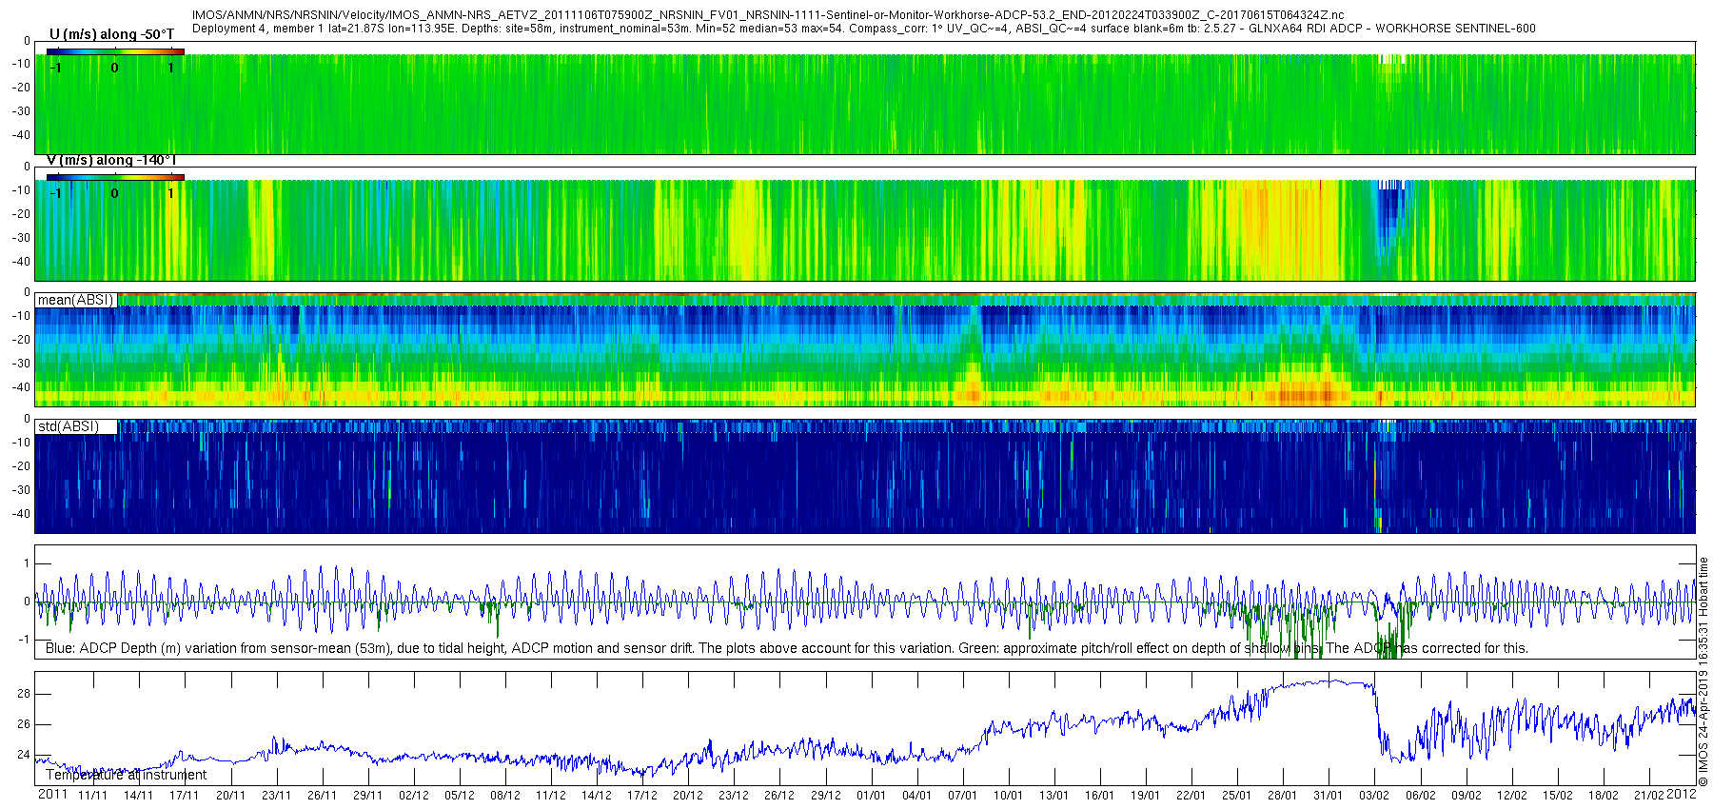Click the 29/12 date tick label
The height and width of the screenshot is (809, 1713).
[x=825, y=796]
